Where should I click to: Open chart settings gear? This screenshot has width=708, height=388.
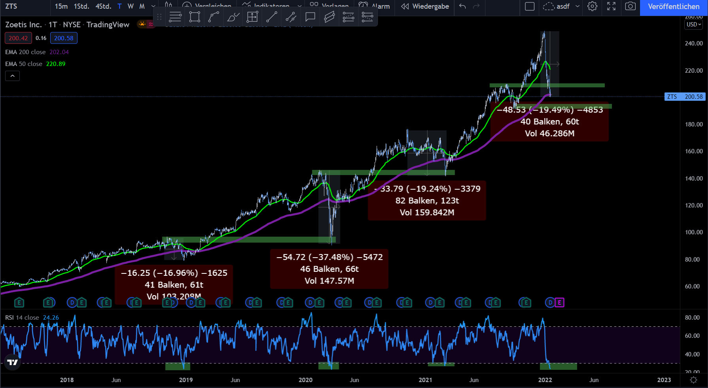pyautogui.click(x=592, y=6)
